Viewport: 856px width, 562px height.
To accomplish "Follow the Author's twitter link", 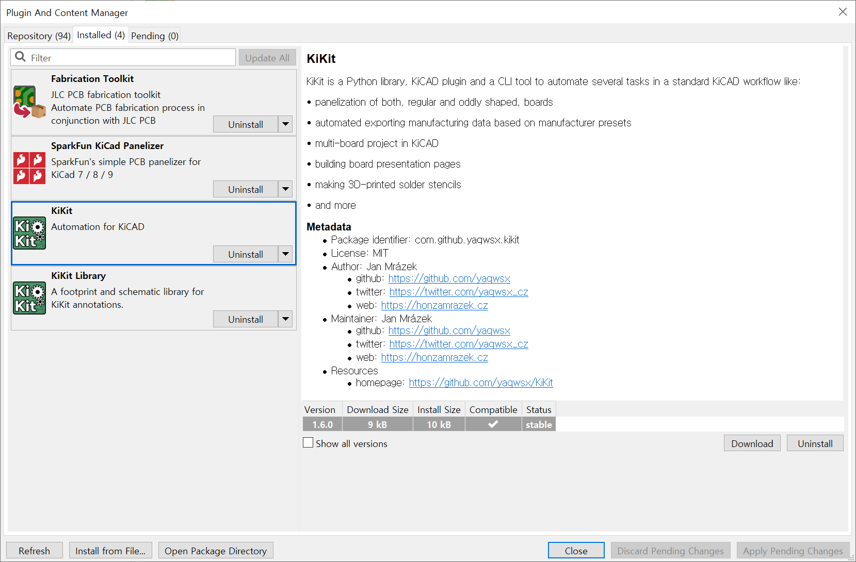I will [x=458, y=292].
